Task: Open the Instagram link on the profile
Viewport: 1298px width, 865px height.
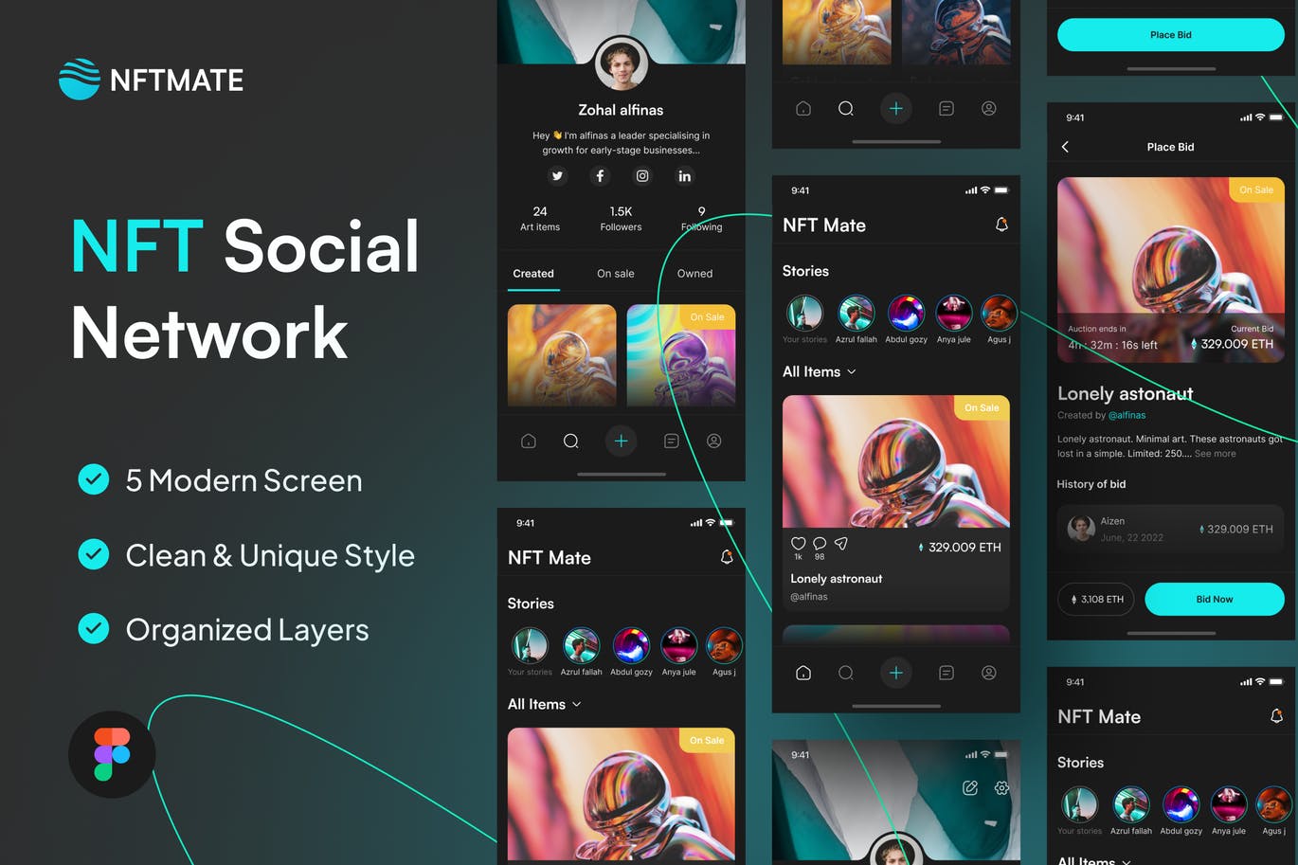Action: click(642, 176)
